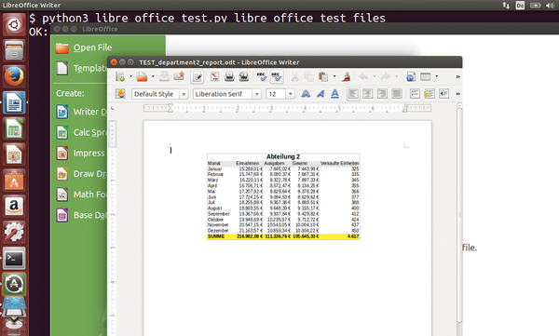559x336 pixels.
Task: Expand the Open recent files arrow
Action: [x=153, y=76]
